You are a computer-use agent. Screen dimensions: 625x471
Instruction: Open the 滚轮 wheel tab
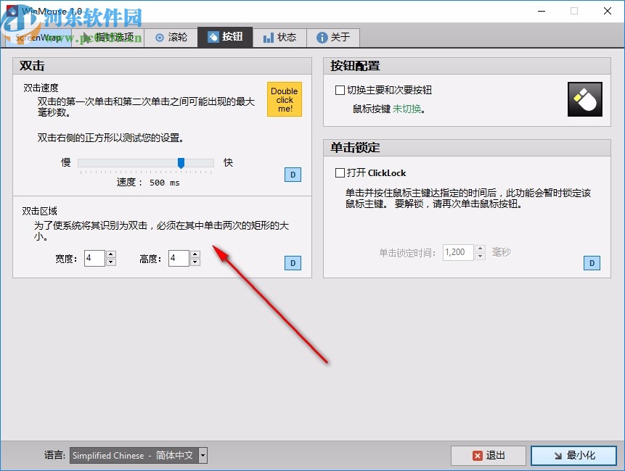[x=171, y=38]
